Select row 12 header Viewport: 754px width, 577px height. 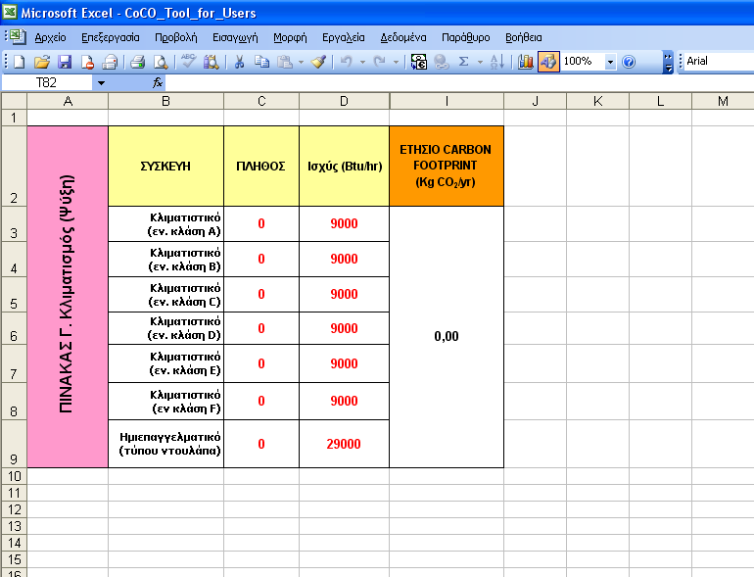[14, 509]
